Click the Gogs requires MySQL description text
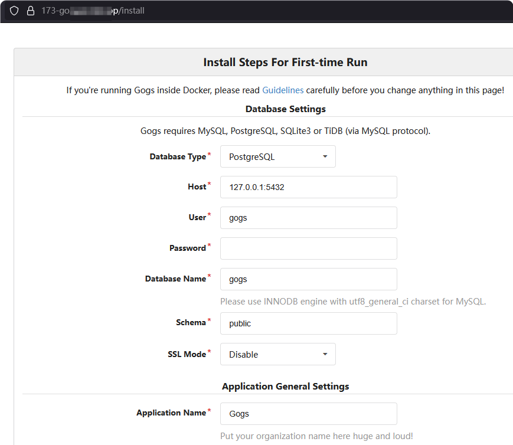Viewport: 513px width, 445px height. [285, 130]
